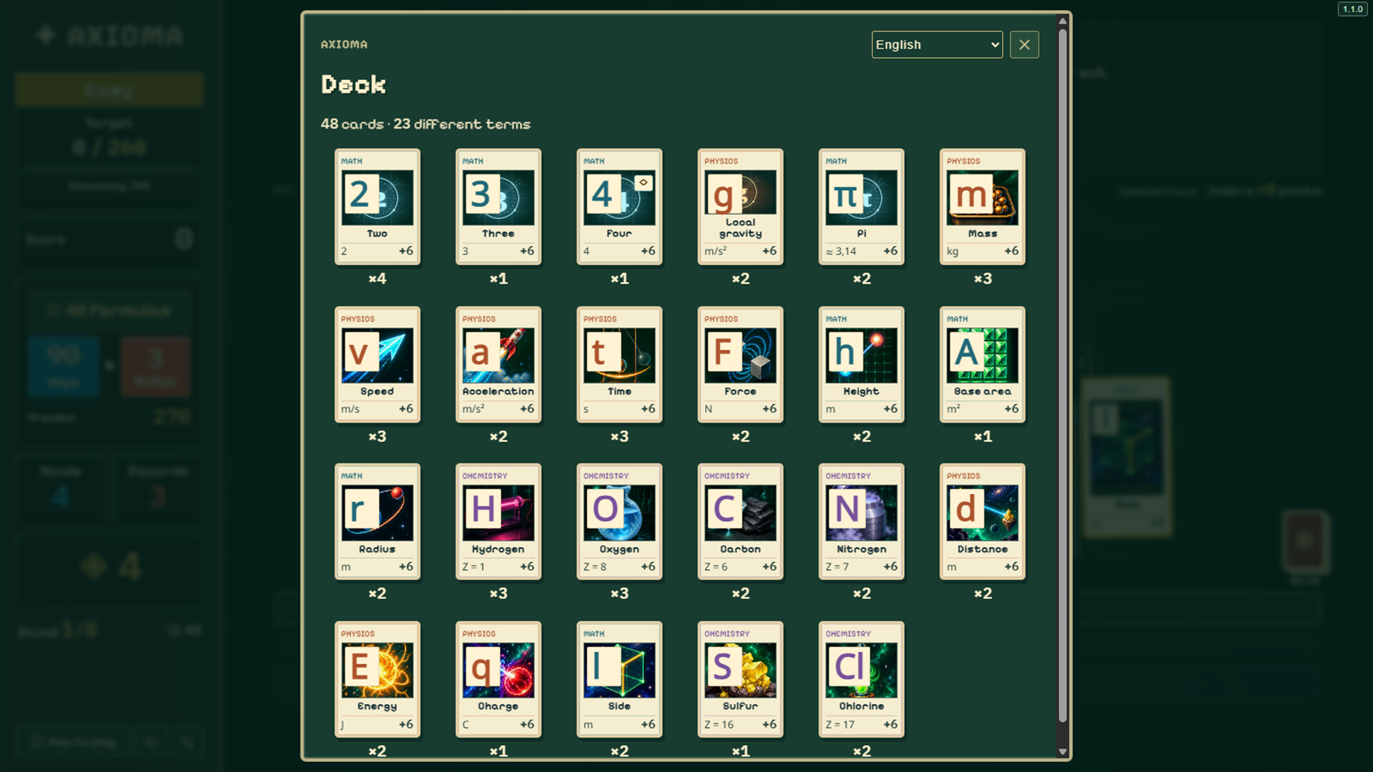Select the Hydrogen chemistry card

pos(498,522)
